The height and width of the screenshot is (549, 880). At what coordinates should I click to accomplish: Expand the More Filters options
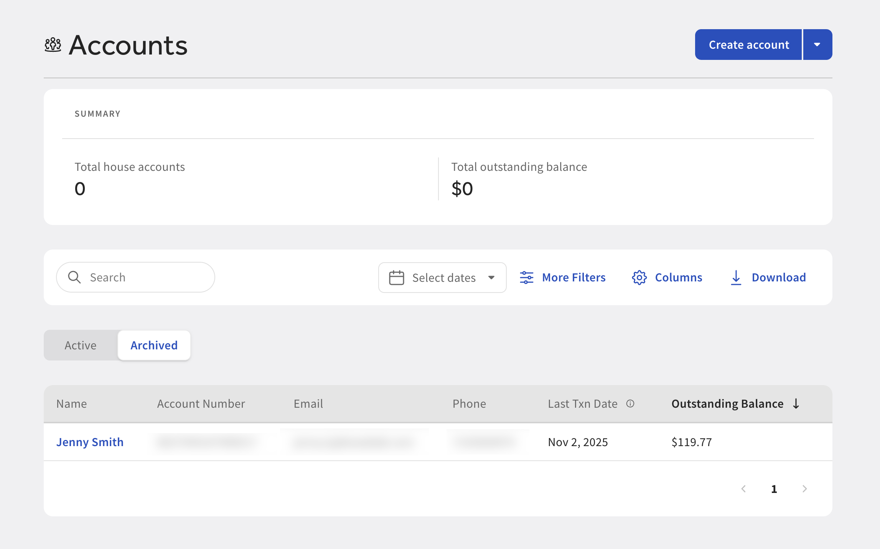(573, 277)
